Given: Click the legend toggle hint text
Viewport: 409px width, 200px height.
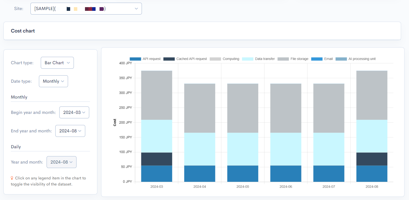Looking at the screenshot, I should [48, 181].
